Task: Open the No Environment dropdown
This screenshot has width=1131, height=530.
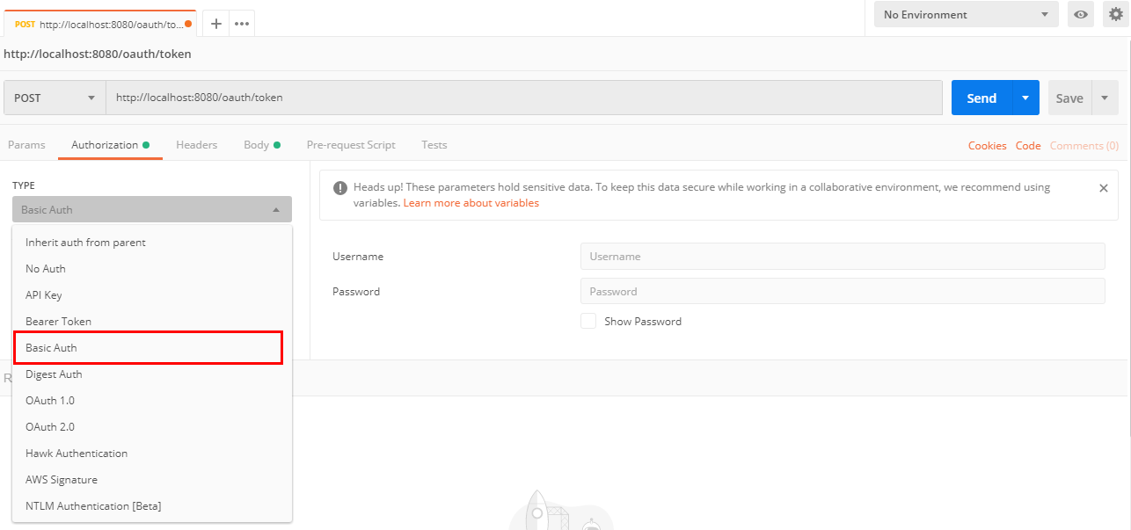Action: 967,14
